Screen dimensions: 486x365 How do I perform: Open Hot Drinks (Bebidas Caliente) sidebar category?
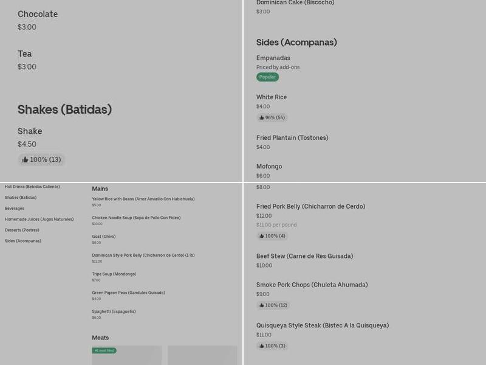click(32, 187)
